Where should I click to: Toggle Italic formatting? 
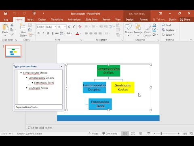tap(43, 33)
